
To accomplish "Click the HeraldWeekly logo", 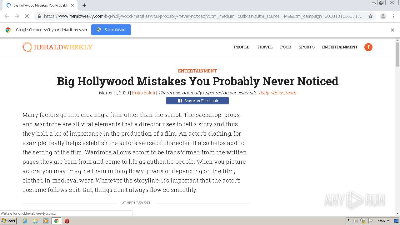I will coord(57,47).
